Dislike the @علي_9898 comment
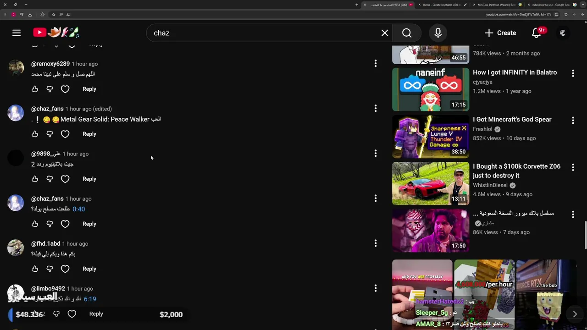587x330 pixels. 50,179
